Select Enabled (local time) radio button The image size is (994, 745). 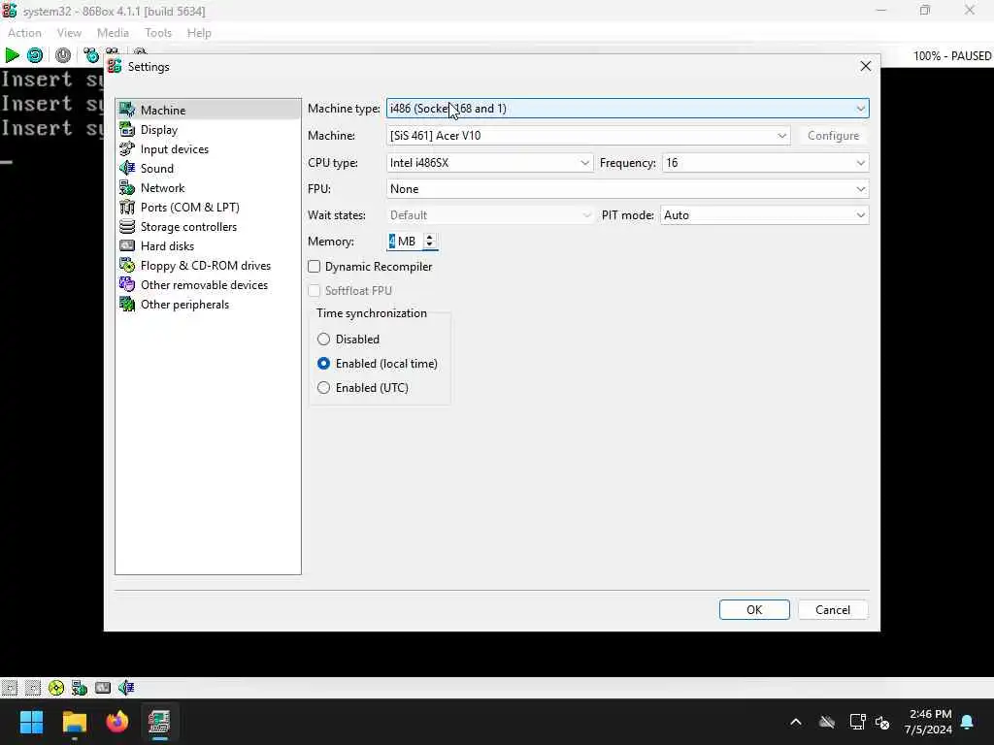pos(324,364)
